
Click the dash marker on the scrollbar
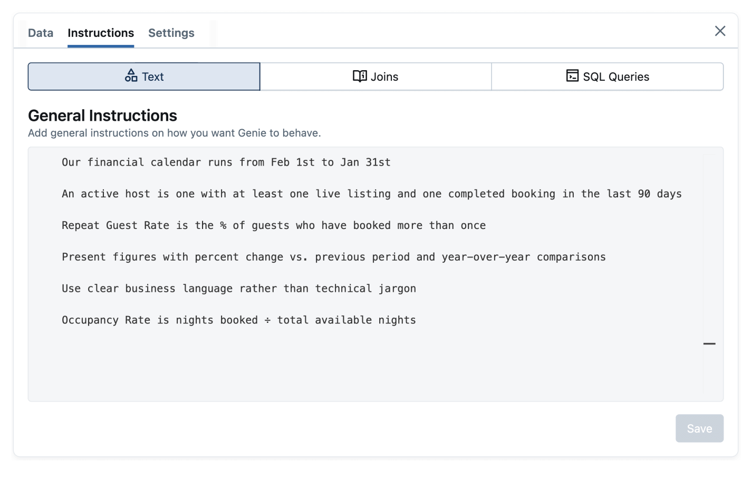(709, 343)
